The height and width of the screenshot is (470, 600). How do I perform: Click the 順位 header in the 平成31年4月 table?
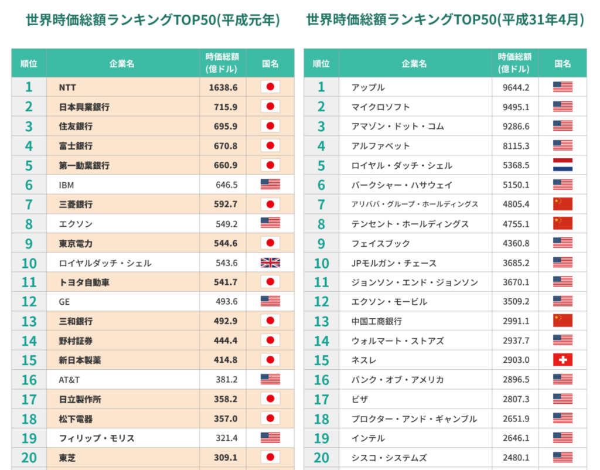[321, 63]
